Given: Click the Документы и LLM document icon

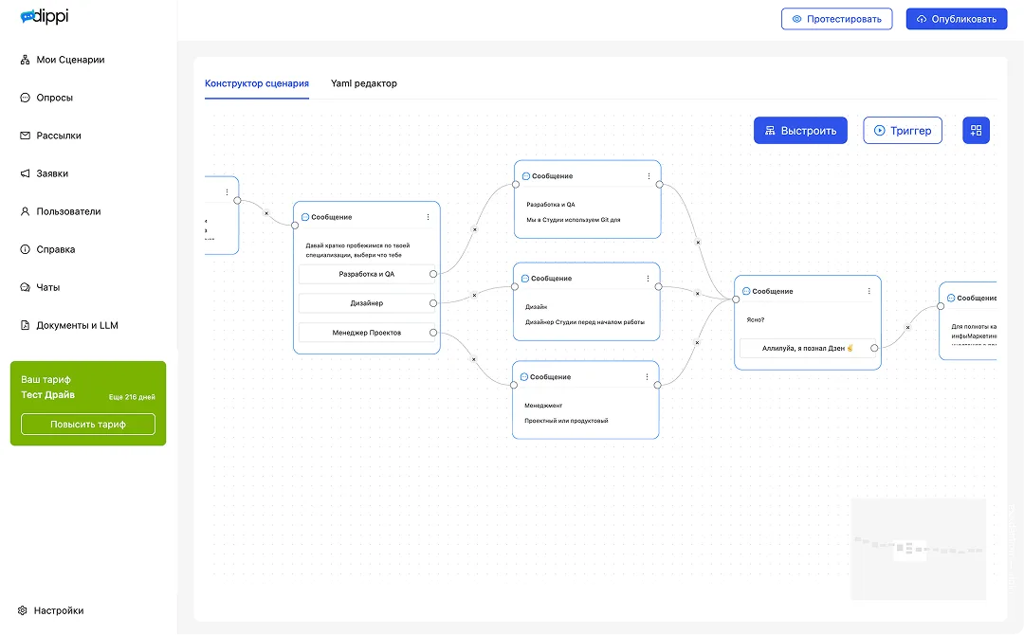Looking at the screenshot, I should (23, 325).
